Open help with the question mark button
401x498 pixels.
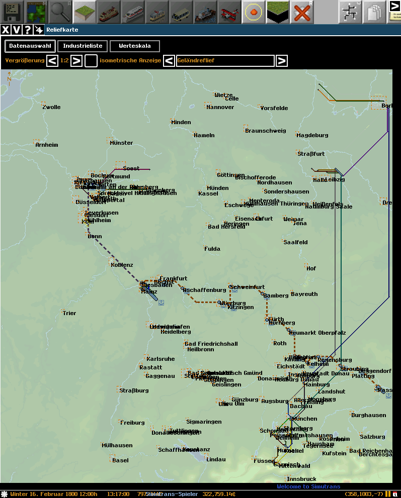coord(28,30)
